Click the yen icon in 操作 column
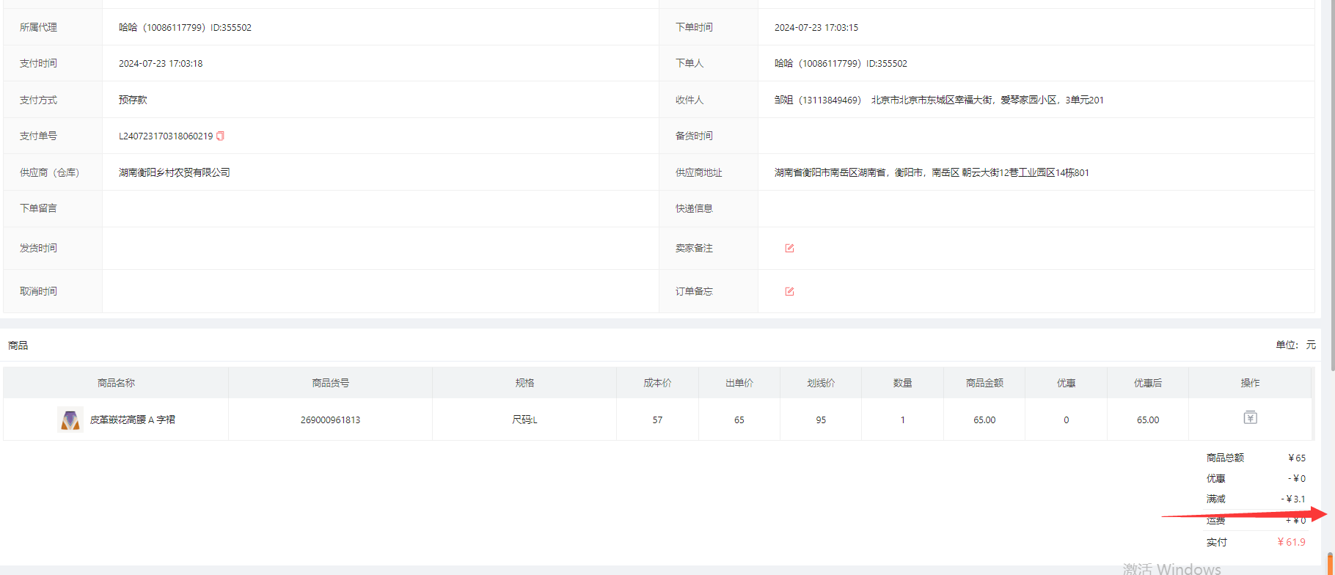Image resolution: width=1335 pixels, height=575 pixels. pos(1250,418)
